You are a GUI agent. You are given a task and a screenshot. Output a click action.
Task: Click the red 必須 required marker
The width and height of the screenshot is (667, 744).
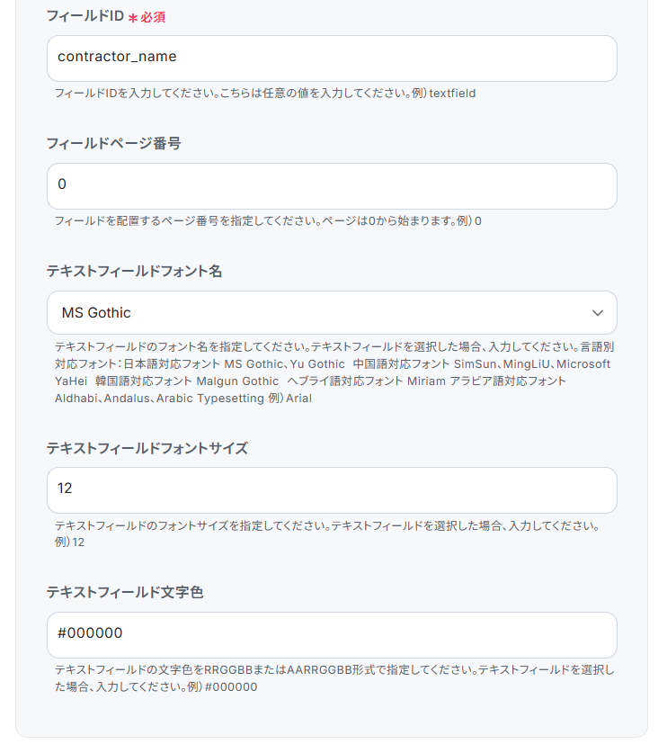[153, 17]
